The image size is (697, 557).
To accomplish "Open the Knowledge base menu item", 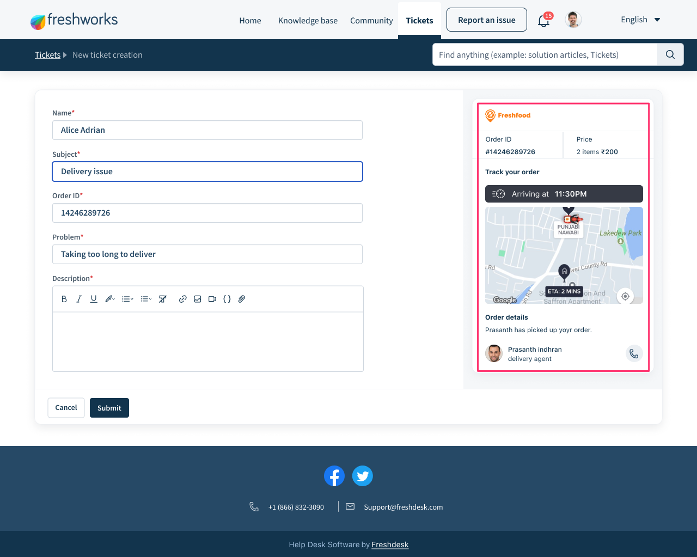I will coord(308,21).
